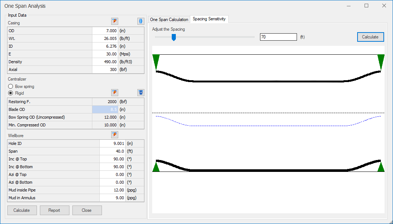393x224 pixels.
Task: Maximize the One Span Analysis window
Action: click(x=366, y=6)
